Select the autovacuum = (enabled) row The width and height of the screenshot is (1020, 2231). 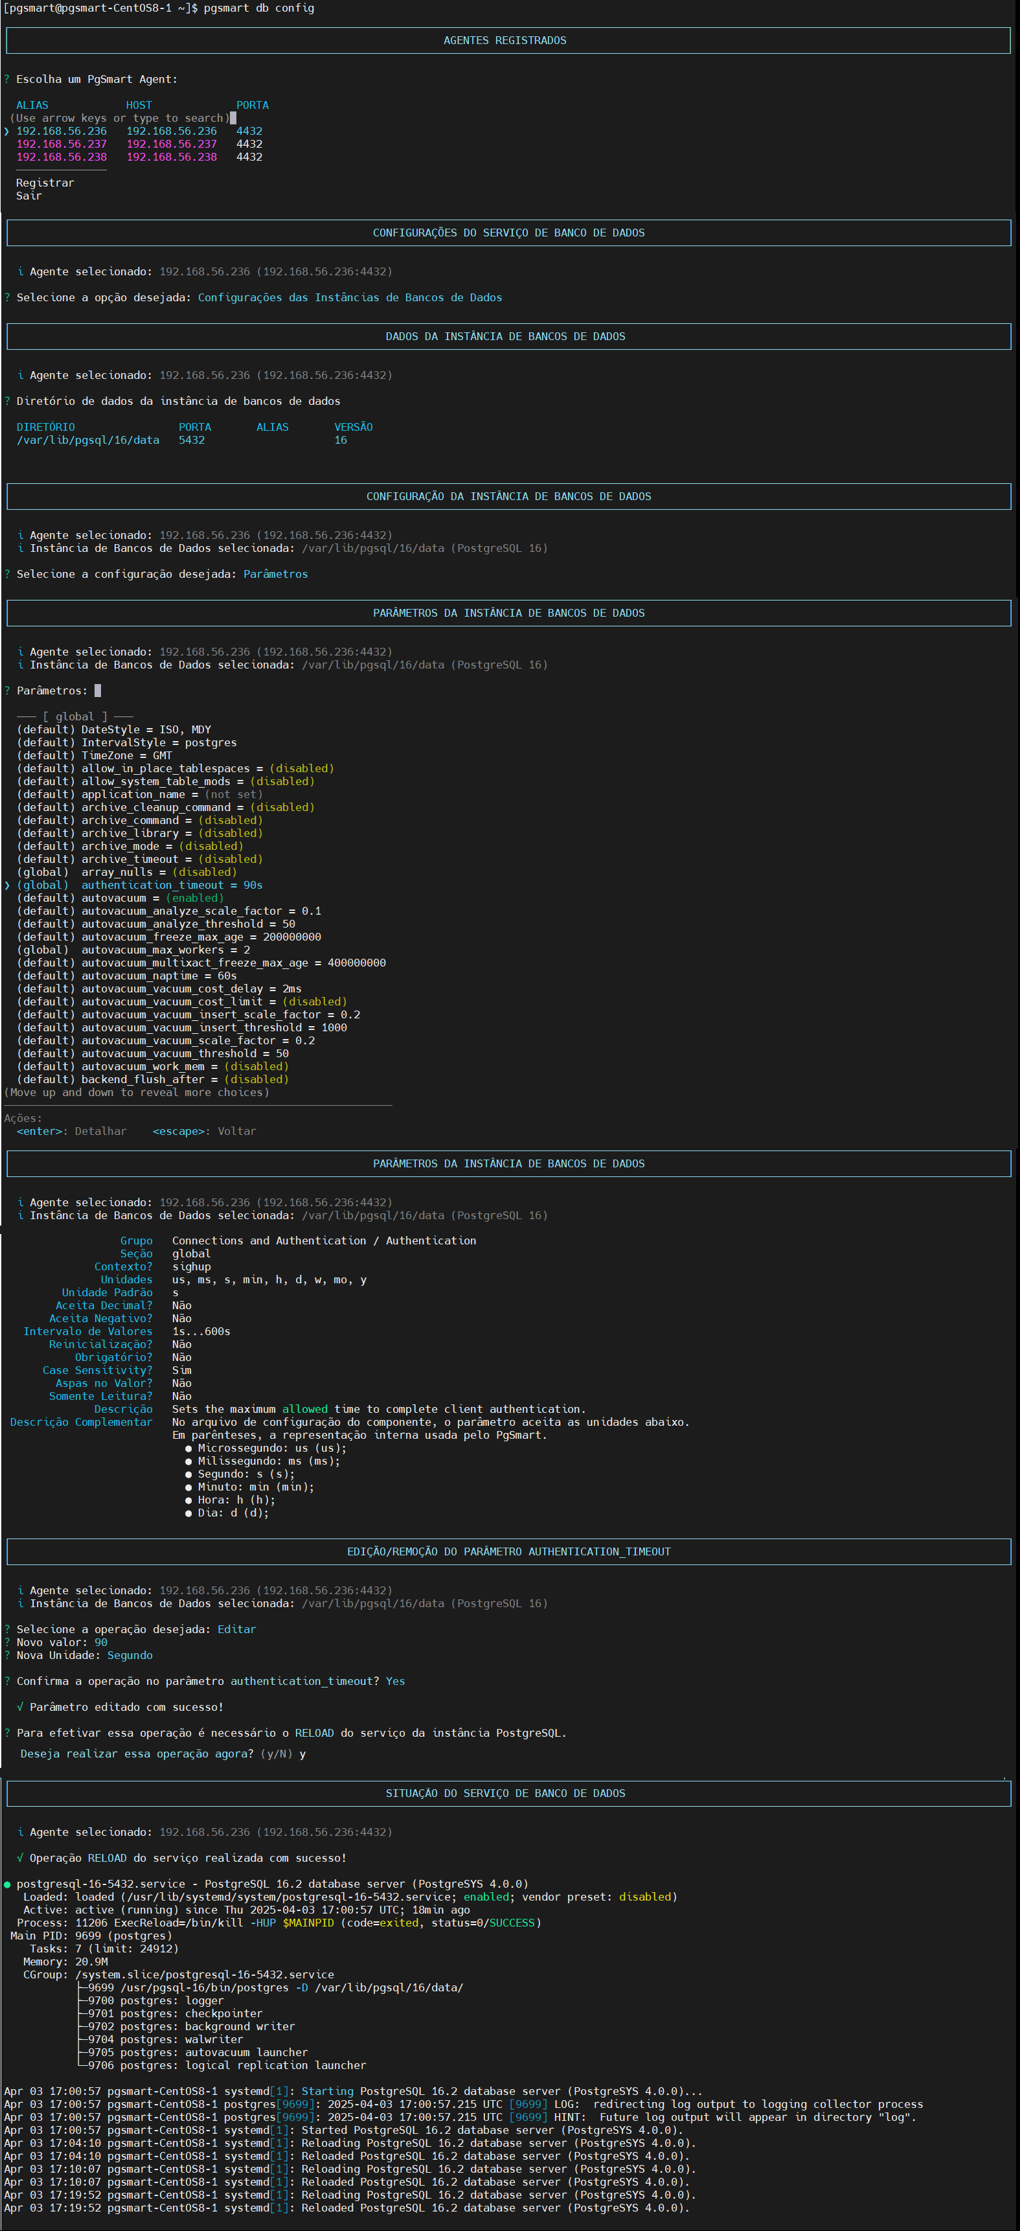click(120, 898)
